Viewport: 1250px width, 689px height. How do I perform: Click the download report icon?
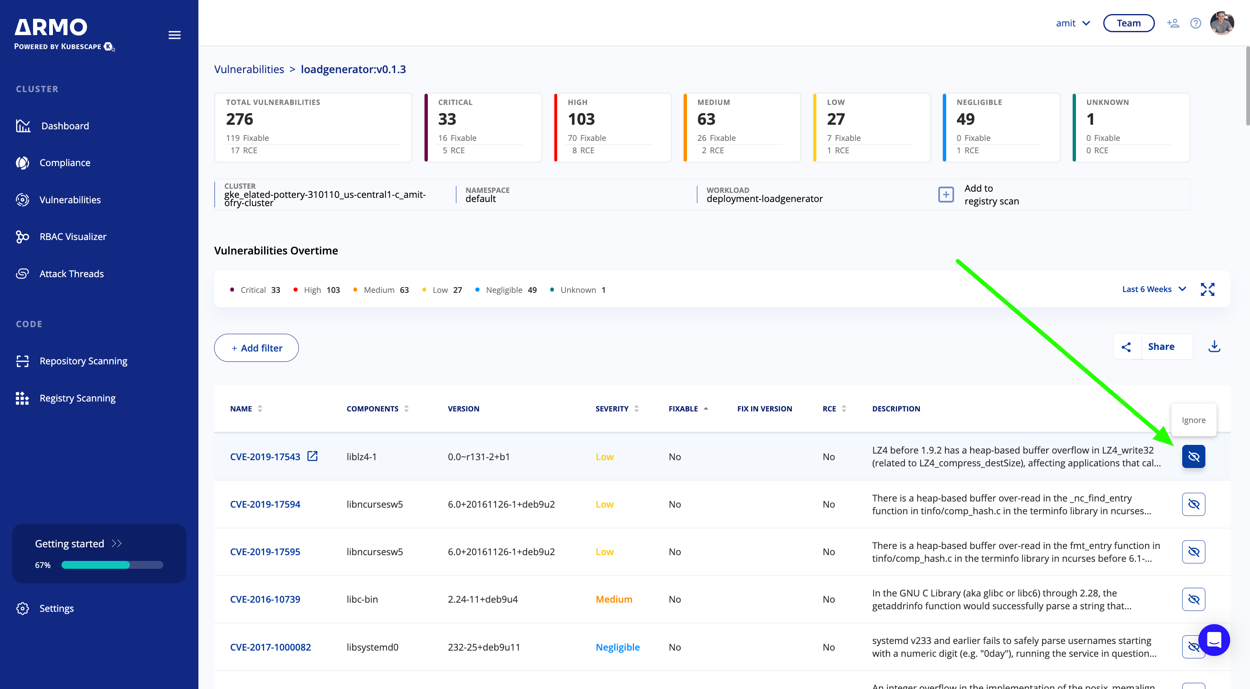point(1214,346)
